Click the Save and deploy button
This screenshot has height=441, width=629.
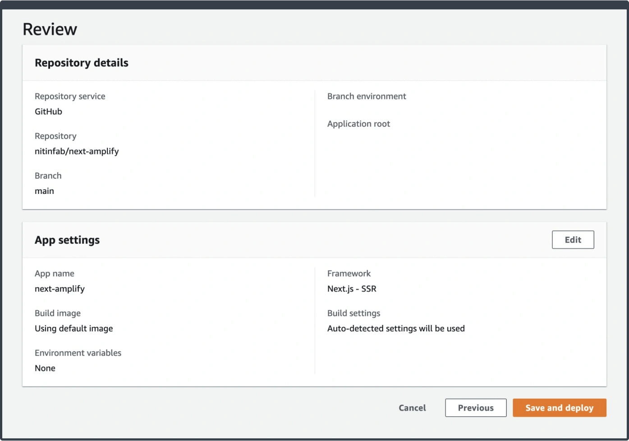pyautogui.click(x=559, y=408)
